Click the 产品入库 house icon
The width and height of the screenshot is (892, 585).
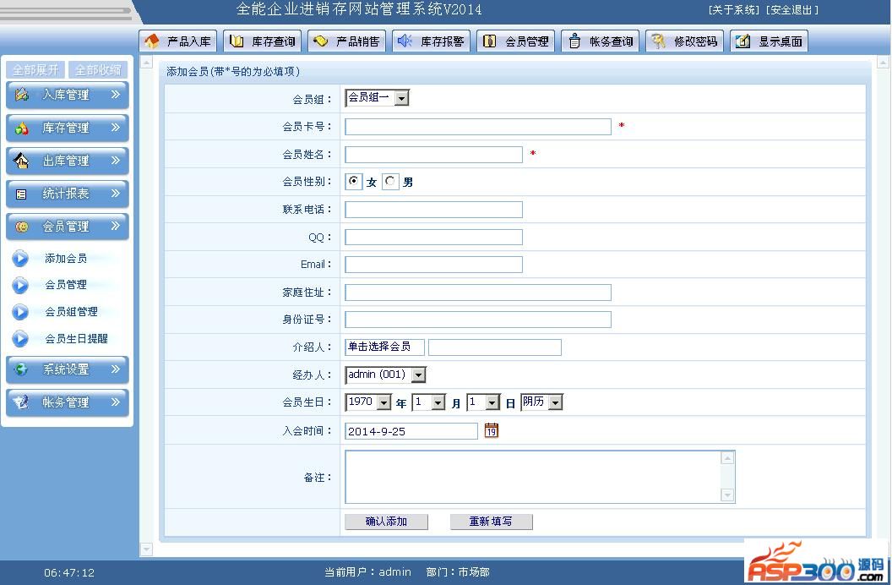click(x=152, y=41)
